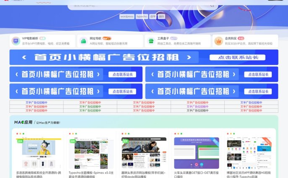
Task: Click the VIP电影解析 monitor icon
Action: point(16,41)
